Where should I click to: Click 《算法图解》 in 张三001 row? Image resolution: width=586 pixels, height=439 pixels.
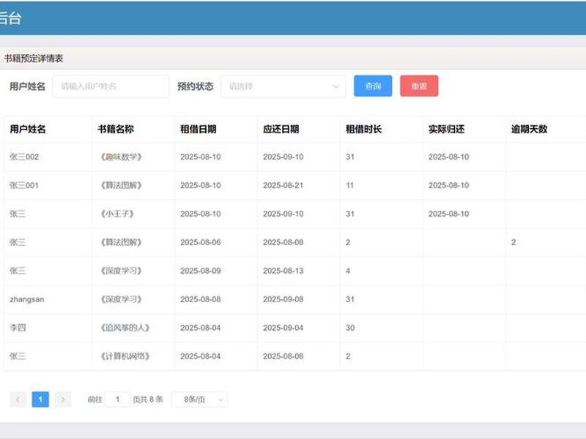point(121,185)
